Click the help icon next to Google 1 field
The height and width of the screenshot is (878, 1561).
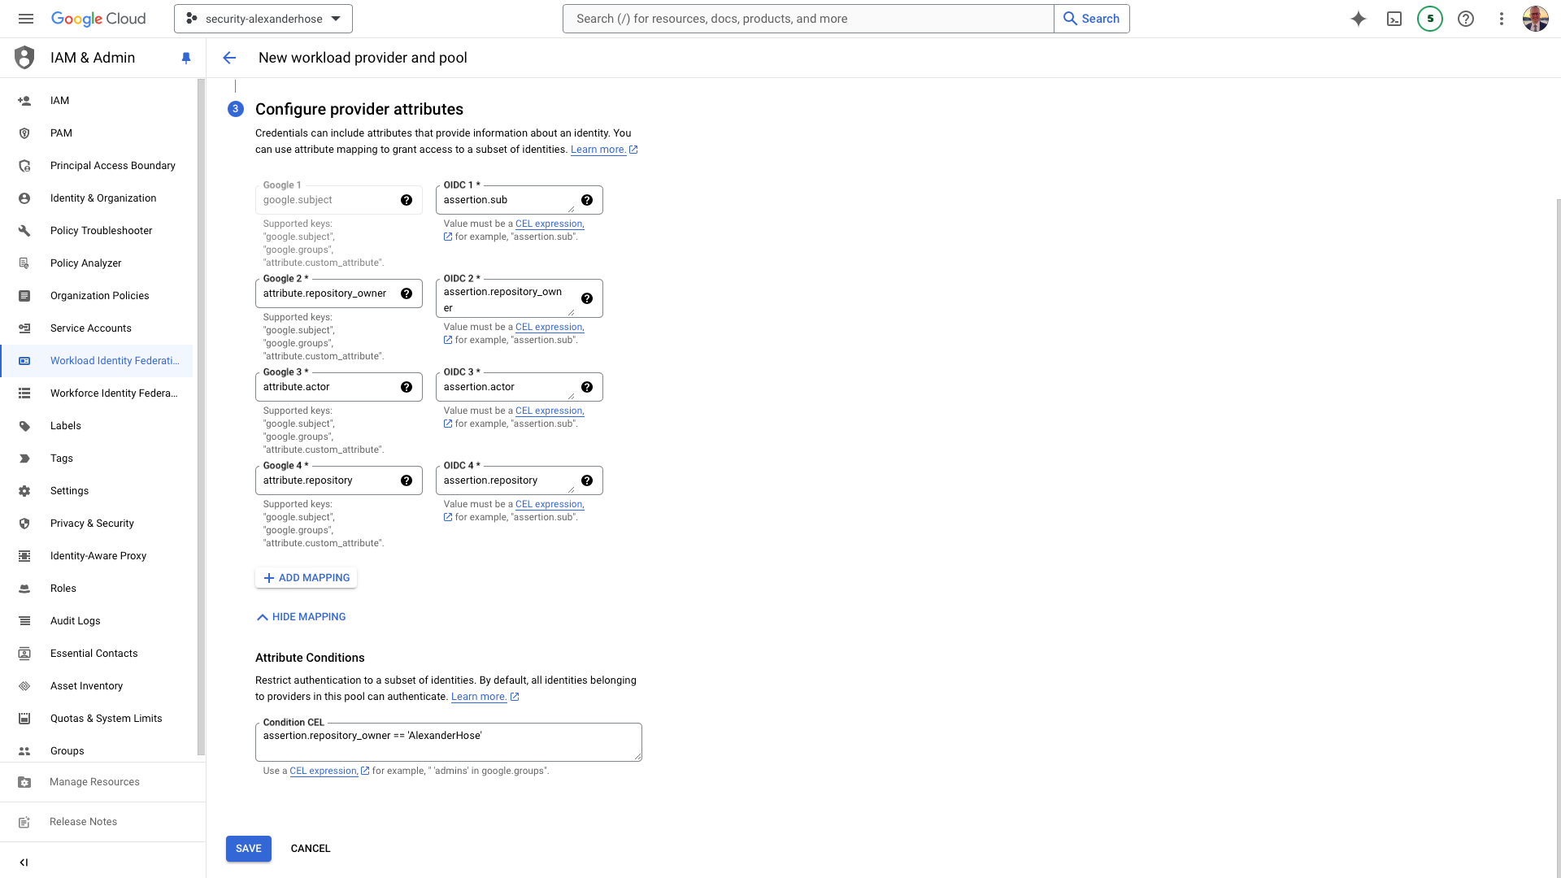tap(407, 199)
